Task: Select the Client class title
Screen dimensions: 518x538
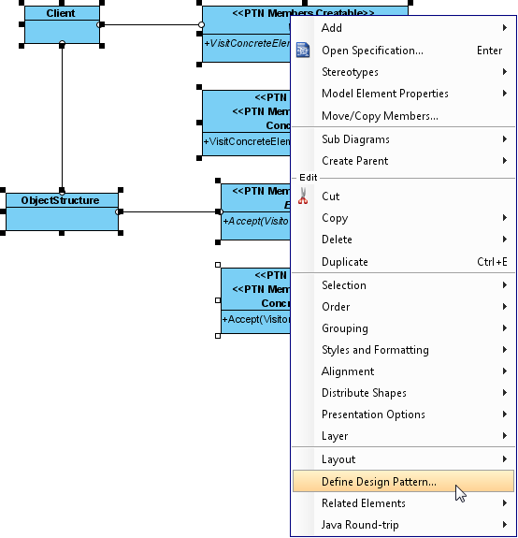Action: 61,13
